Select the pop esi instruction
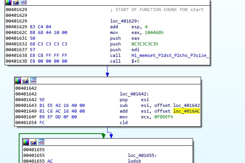The height and width of the screenshot is (163, 245). point(134,100)
